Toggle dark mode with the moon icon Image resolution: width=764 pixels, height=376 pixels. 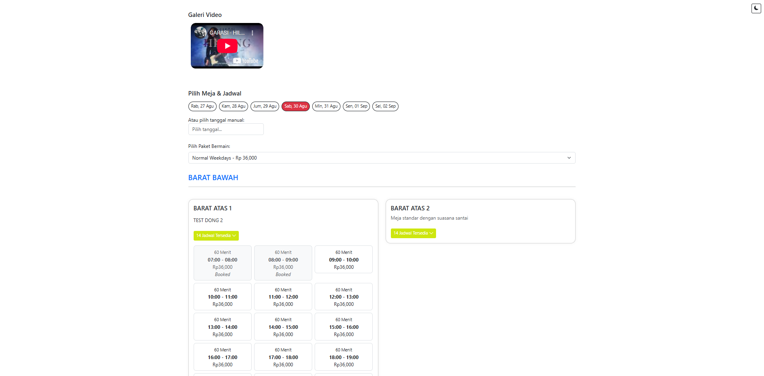756,8
